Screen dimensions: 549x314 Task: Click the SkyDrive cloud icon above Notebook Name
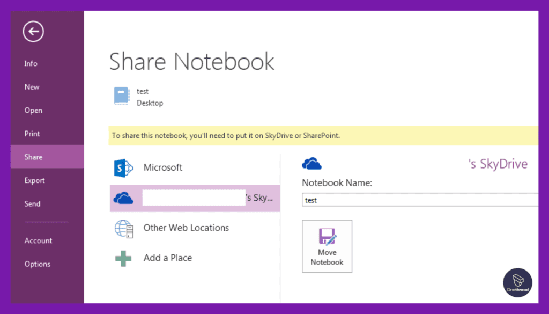click(311, 164)
